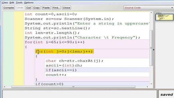Open the Tools menu

[x=19, y=2]
